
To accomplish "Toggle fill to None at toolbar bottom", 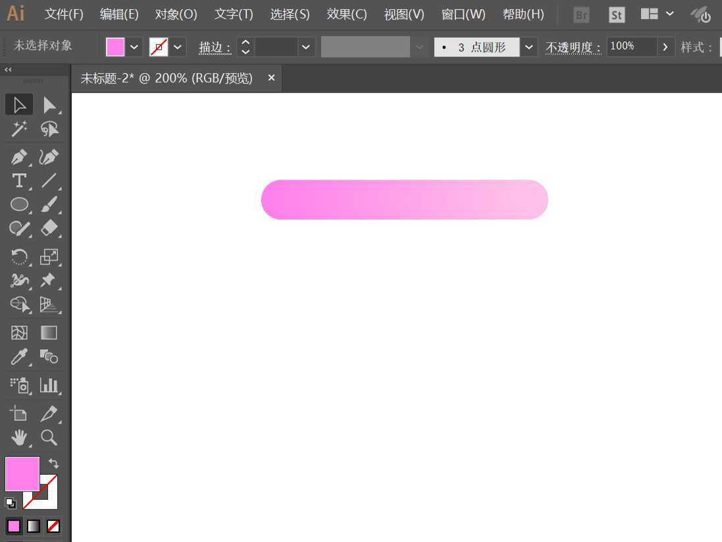I will pos(53,526).
